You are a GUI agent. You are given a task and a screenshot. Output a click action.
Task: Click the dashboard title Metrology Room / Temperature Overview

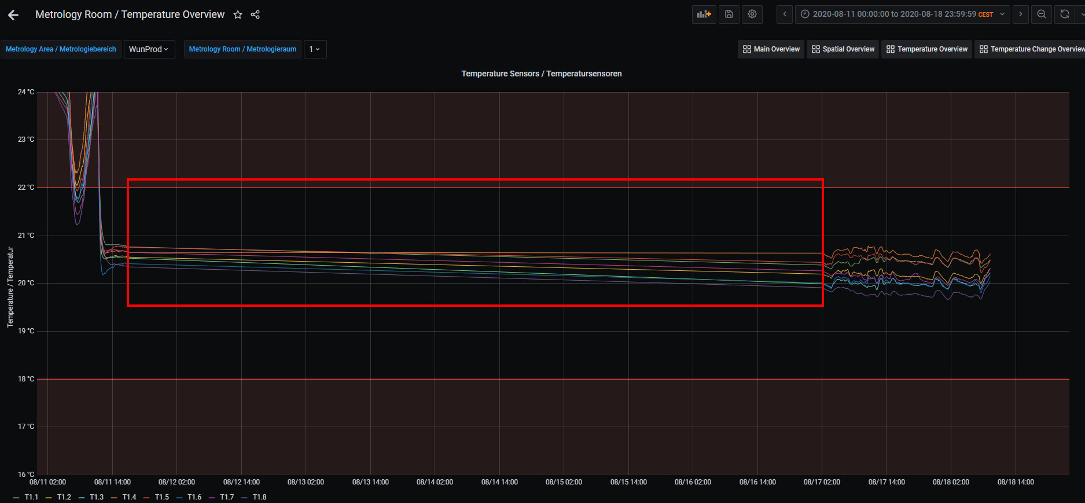coord(130,14)
